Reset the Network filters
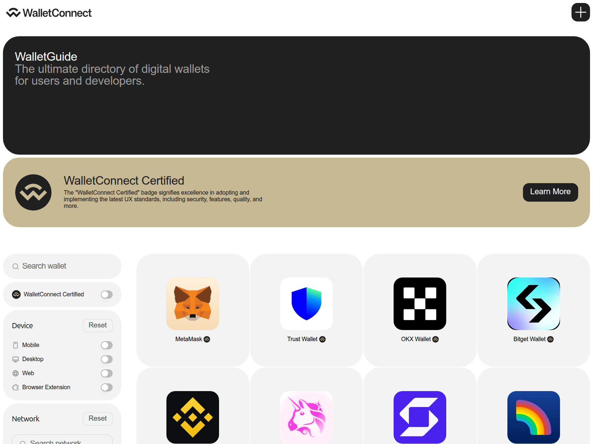The height and width of the screenshot is (444, 593). [97, 418]
